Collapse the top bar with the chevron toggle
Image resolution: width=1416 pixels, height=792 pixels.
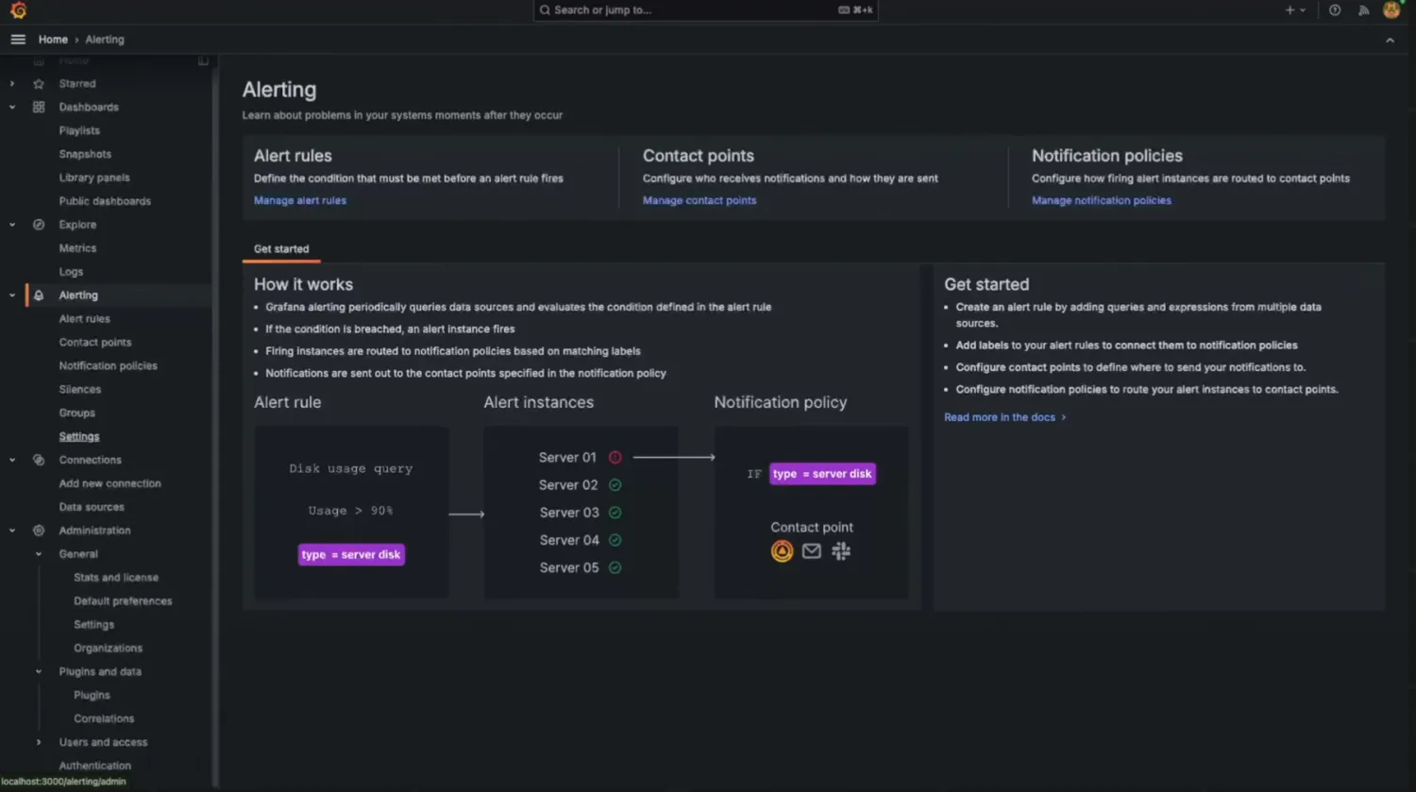pos(1390,41)
